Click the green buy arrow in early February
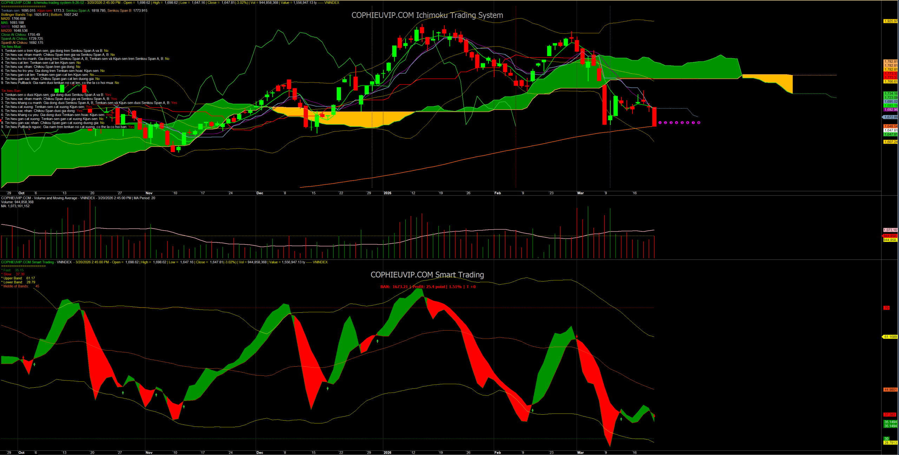Screen dimensions: 899x455 [x=532, y=410]
